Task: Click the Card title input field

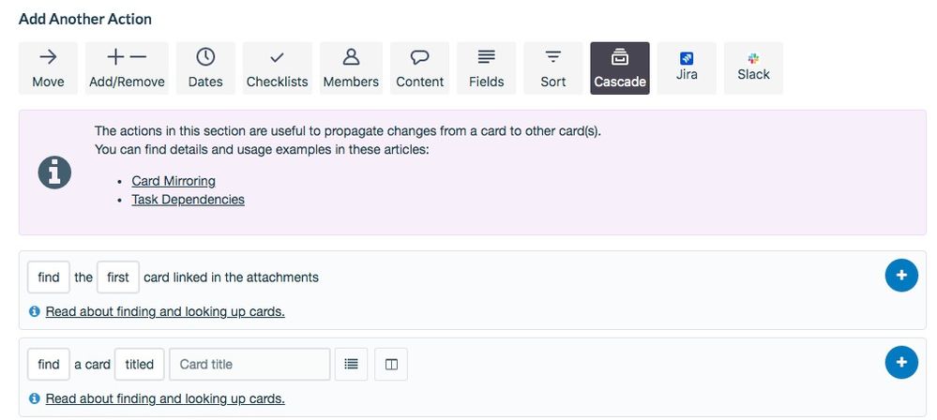Action: point(249,365)
